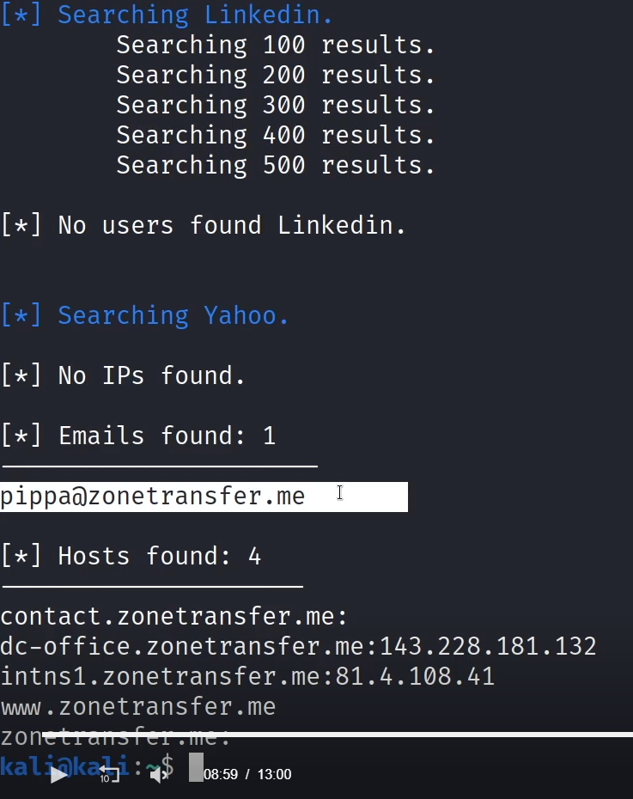
Task: Click the 'Searching 100 results.' line
Action: [x=276, y=45]
